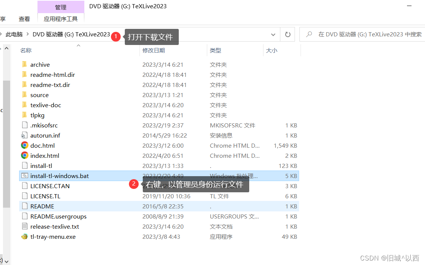Click the 2014/5/29 16:22 date of autorun.inf
This screenshot has width=425, height=265.
(165, 135)
